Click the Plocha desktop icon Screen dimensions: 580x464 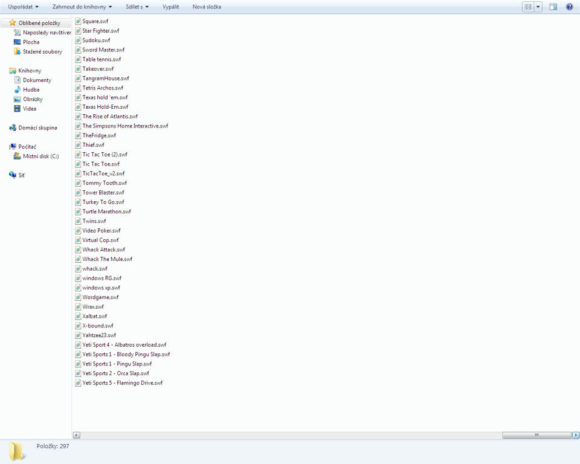(x=17, y=42)
